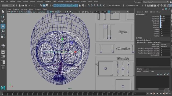The image size is (172, 96).
Task: Create a new scene file
Action: point(20,5)
